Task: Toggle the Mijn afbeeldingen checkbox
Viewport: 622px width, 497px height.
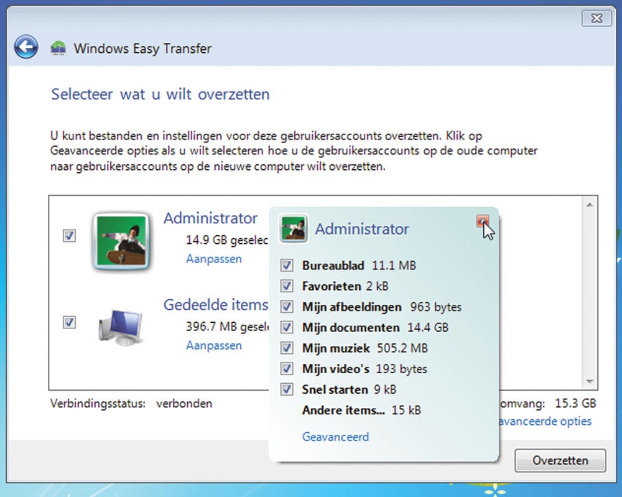Action: point(287,307)
